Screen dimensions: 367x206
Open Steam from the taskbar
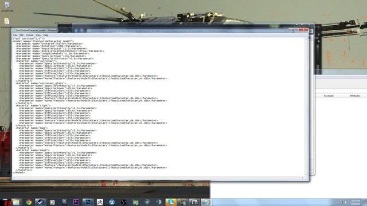point(41,202)
